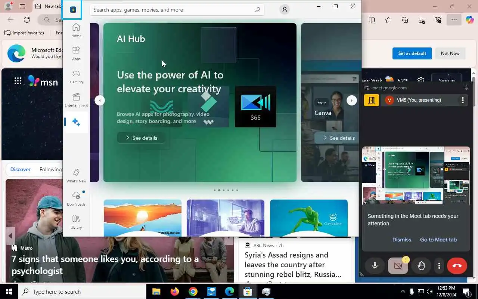
Task: Open Library in the Store sidebar
Action: point(76,222)
